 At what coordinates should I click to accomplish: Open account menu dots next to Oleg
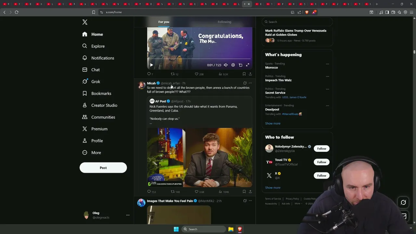[128, 215]
